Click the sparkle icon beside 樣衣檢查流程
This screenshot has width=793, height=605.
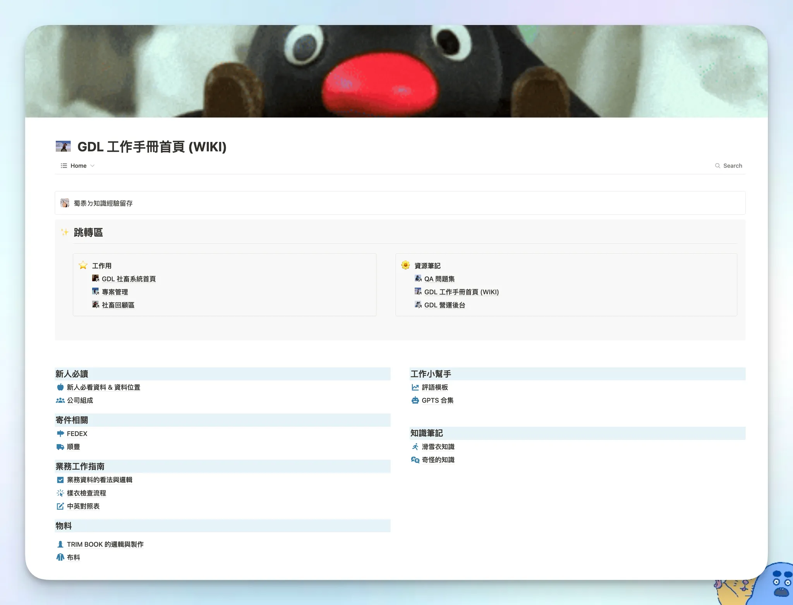tap(60, 493)
